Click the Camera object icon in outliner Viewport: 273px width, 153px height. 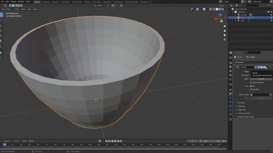(238, 15)
